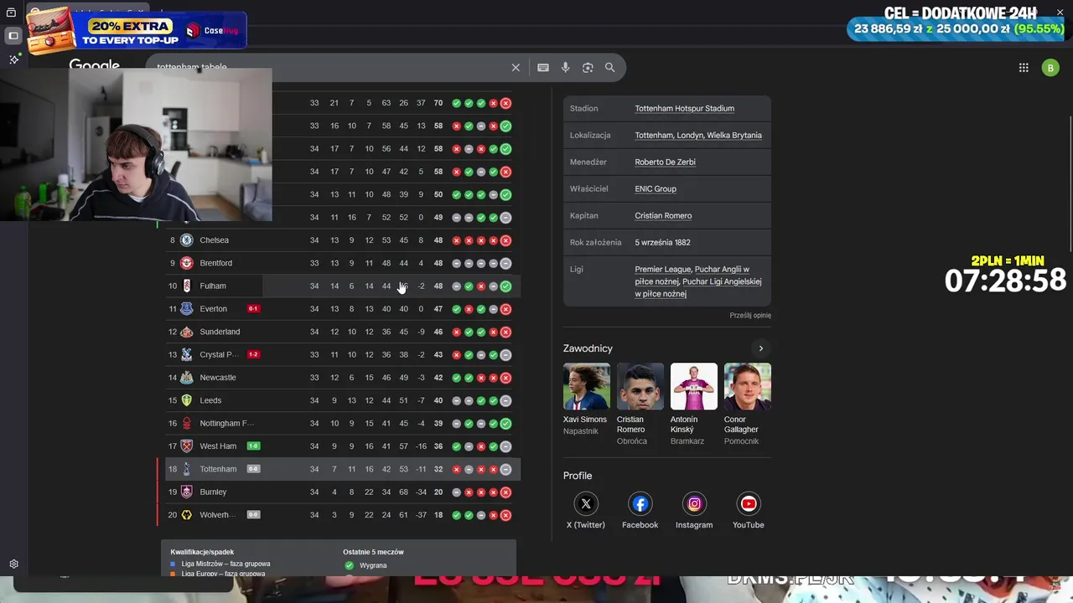Open the on-screen keyboard icon
Image resolution: width=1073 pixels, height=603 pixels.
(543, 68)
